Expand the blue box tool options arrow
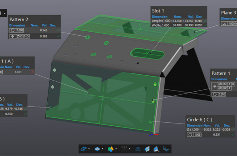The image size is (237, 156). 103,149
